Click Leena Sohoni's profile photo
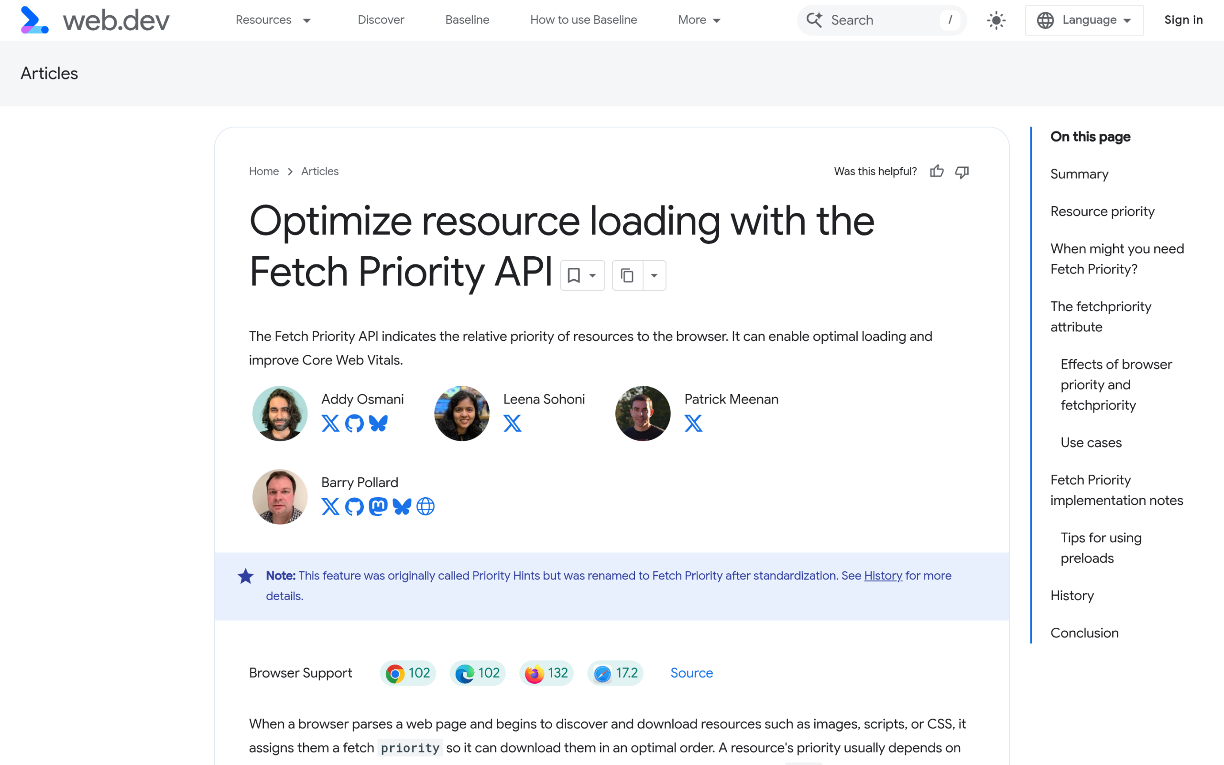1224x765 pixels. 462,414
